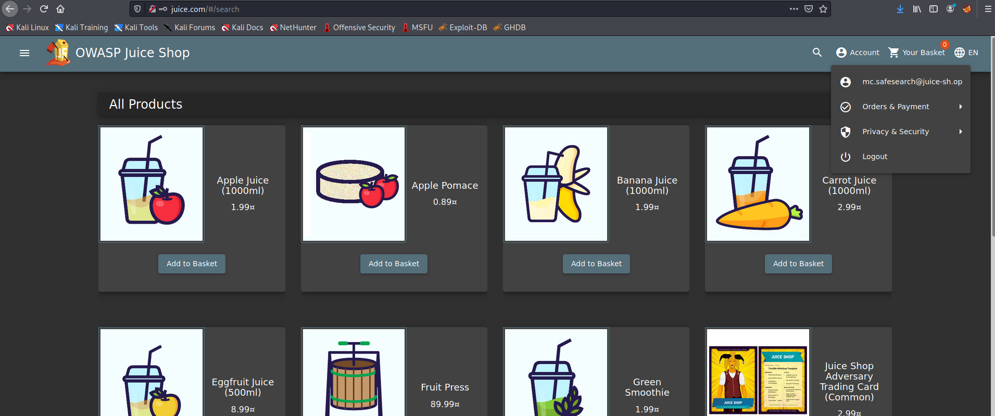Toggle the browser sidebar
The width and height of the screenshot is (995, 416).
tap(934, 9)
